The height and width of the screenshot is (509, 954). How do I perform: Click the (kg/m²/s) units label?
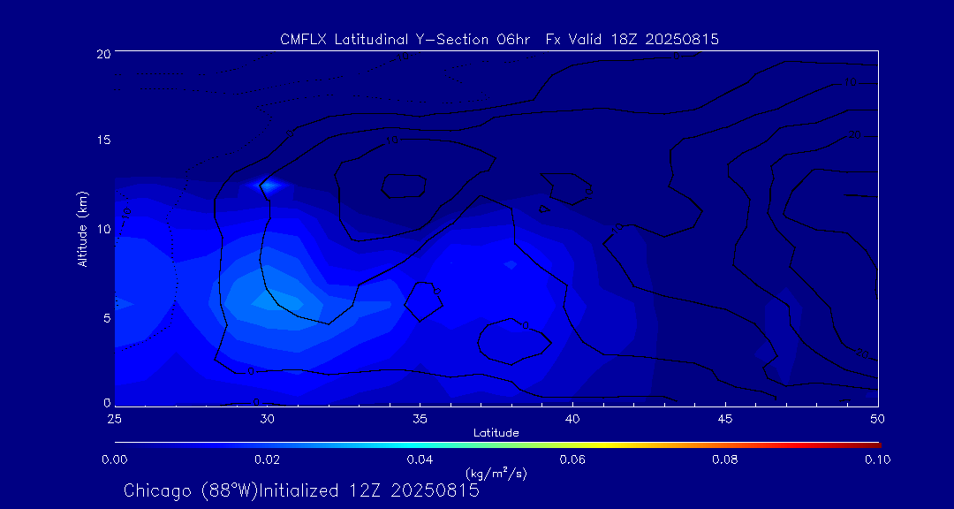point(496,474)
